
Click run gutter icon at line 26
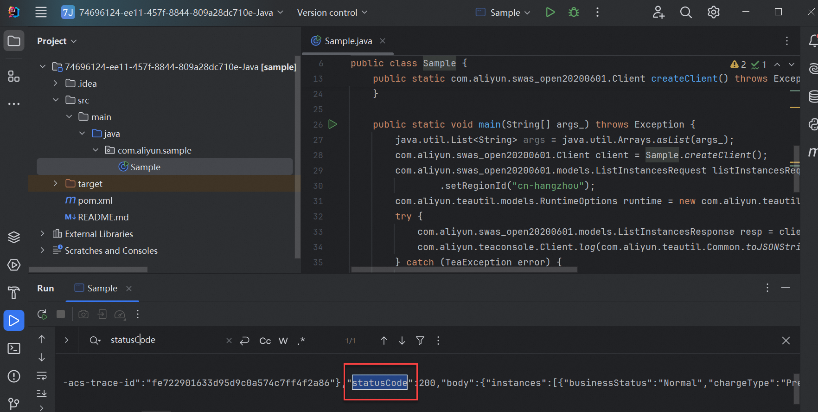(x=332, y=124)
